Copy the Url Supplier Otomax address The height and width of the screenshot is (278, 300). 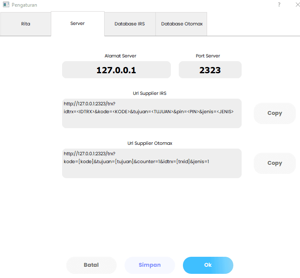coord(275,163)
